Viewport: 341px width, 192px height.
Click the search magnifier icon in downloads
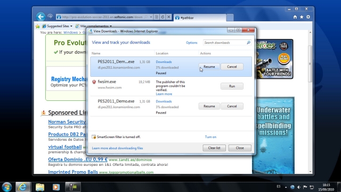pos(249,43)
